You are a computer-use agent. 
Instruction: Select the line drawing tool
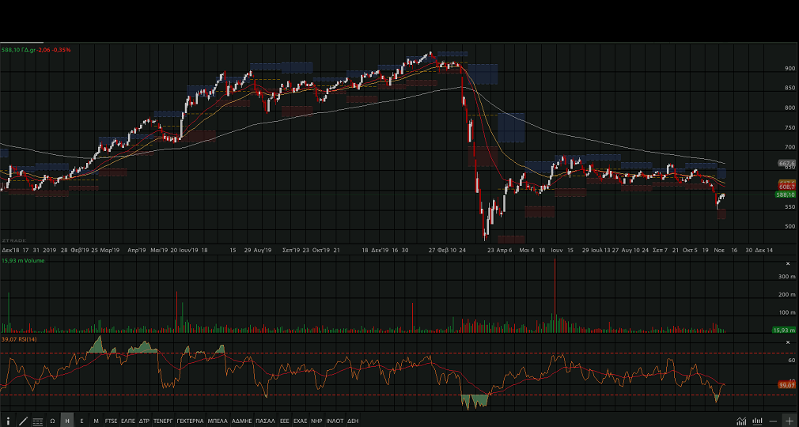[x=23, y=421]
